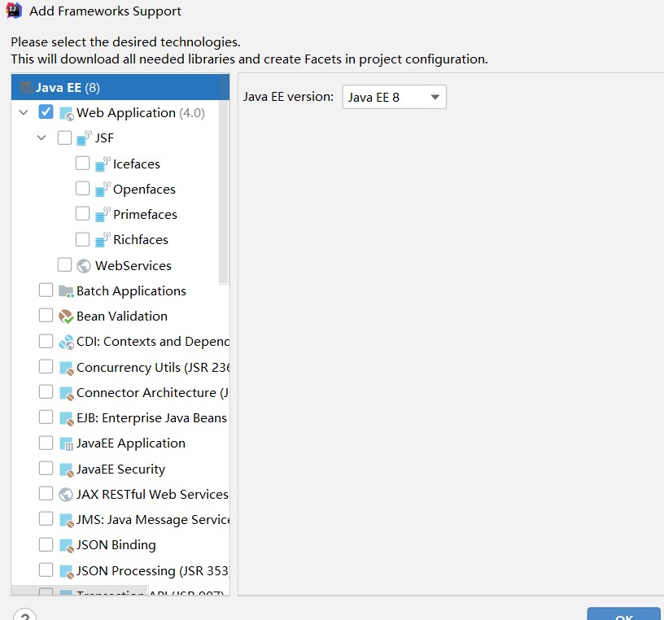Viewport: 664px width, 620px height.
Task: Tick the JavaEE Application checkbox
Action: 46,443
